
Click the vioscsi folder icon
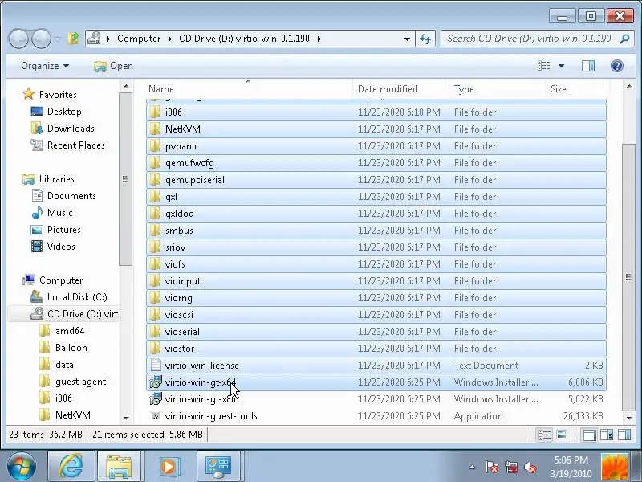(x=155, y=315)
